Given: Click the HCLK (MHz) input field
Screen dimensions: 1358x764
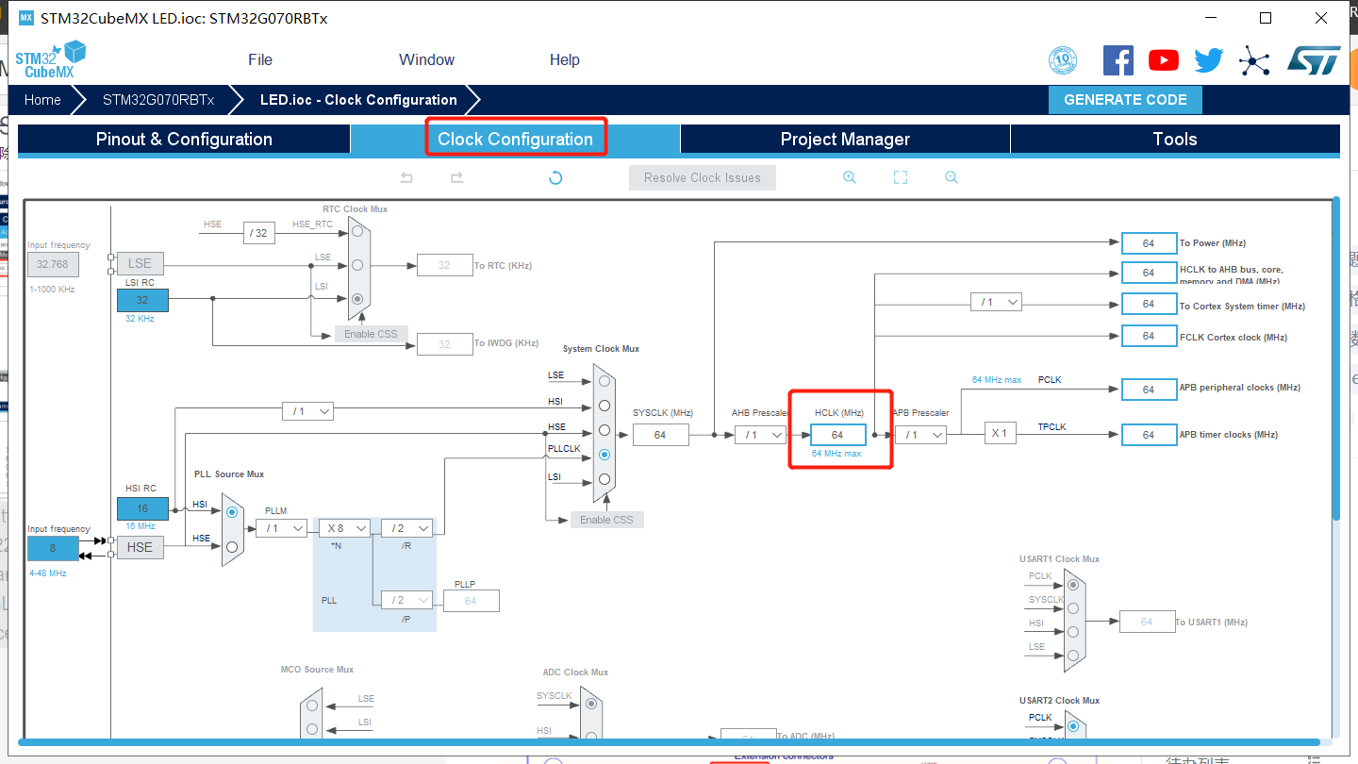Looking at the screenshot, I should pyautogui.click(x=837, y=435).
